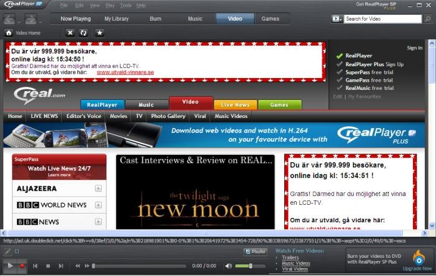Click the playback seek bar

pos(139,266)
